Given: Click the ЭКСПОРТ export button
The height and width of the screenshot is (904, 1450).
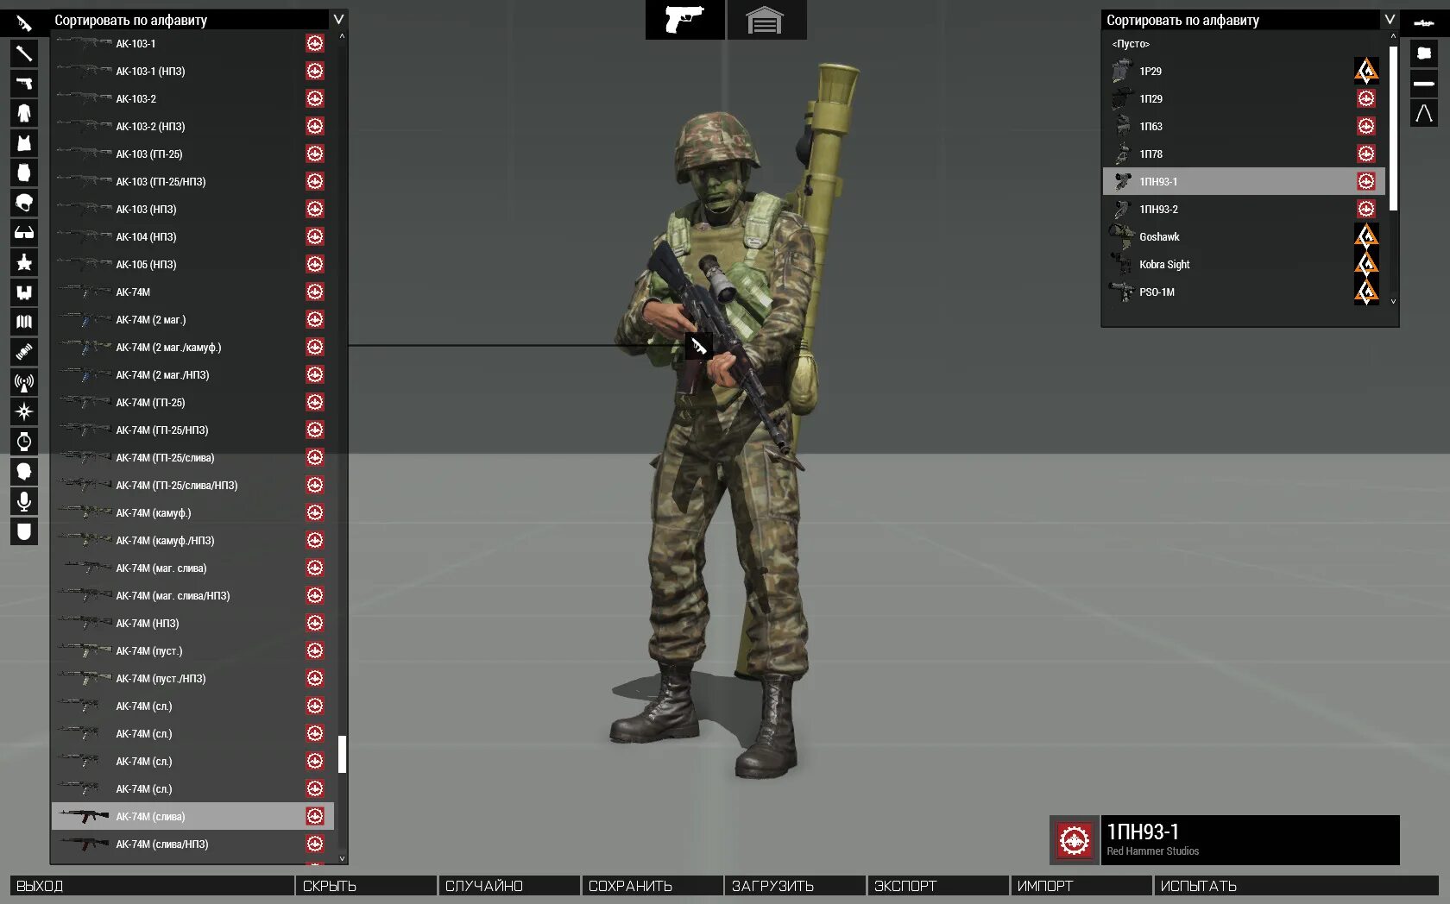Looking at the screenshot, I should [939, 886].
